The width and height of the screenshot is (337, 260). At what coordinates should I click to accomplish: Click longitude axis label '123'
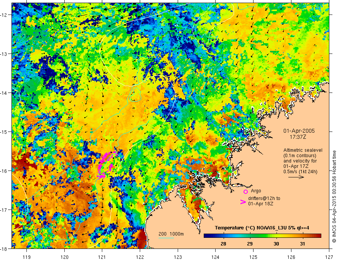[178, 257]
